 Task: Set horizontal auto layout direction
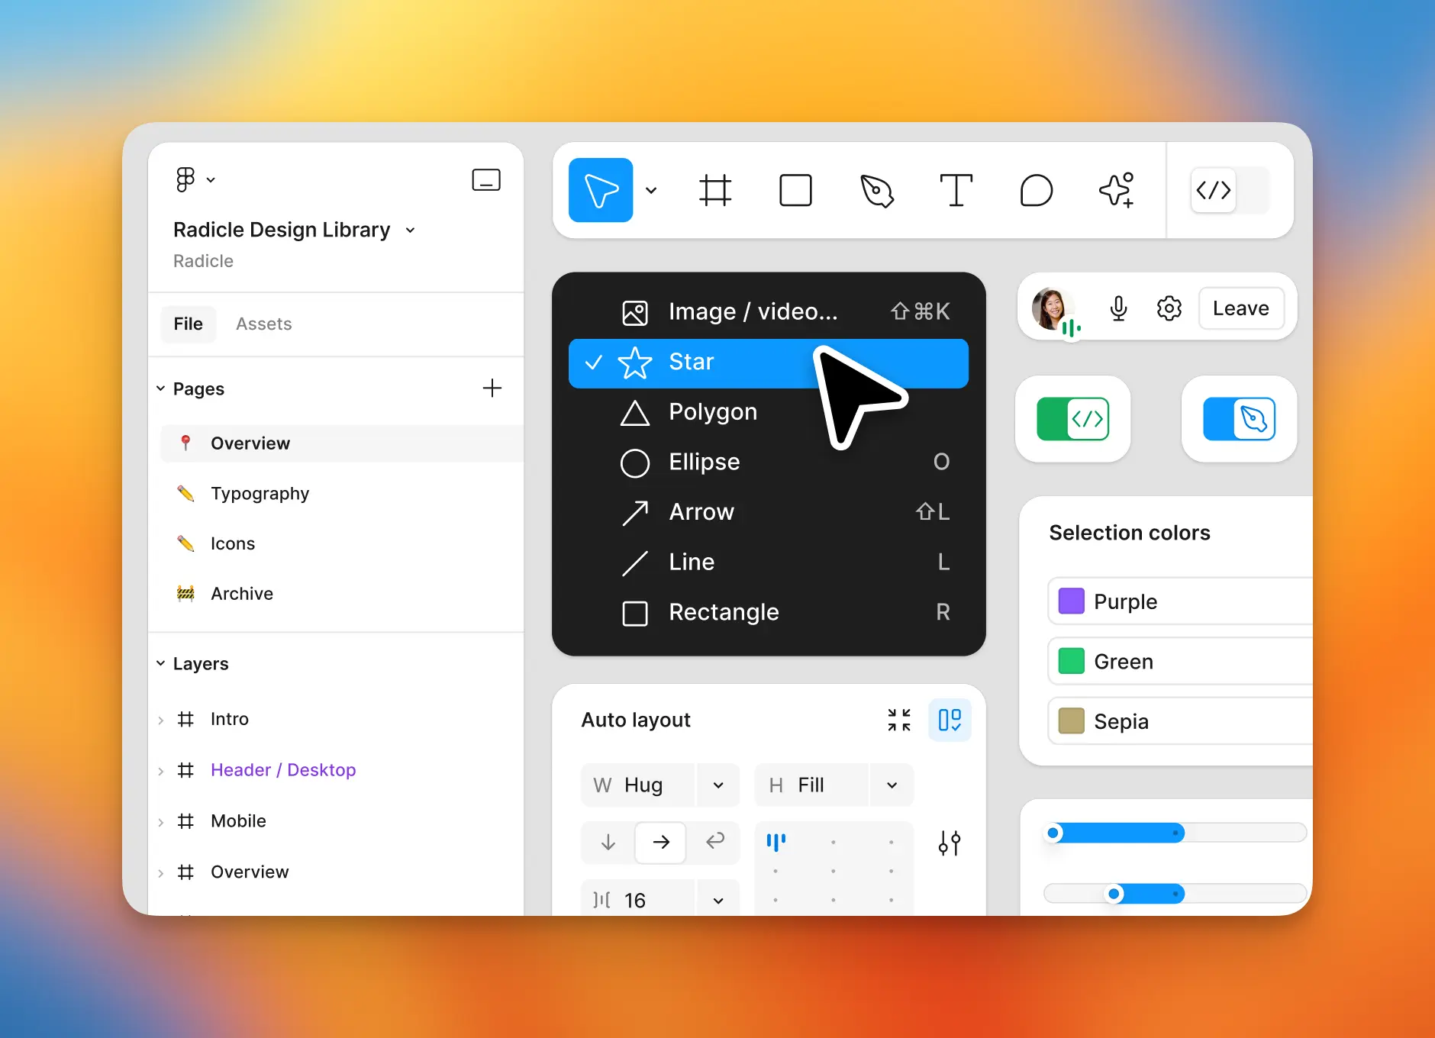tap(661, 842)
